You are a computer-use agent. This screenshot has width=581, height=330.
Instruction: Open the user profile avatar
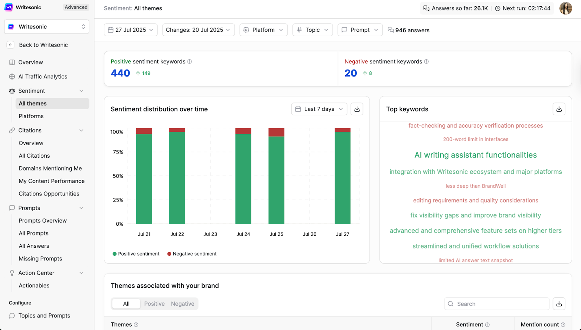(566, 8)
